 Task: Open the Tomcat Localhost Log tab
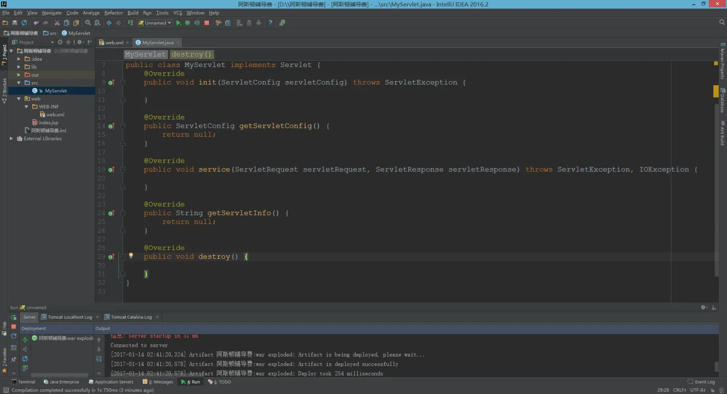(70, 317)
